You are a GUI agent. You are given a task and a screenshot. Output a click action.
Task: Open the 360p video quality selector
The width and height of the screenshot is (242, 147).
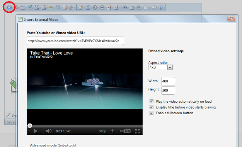pyautogui.click(x=102, y=131)
